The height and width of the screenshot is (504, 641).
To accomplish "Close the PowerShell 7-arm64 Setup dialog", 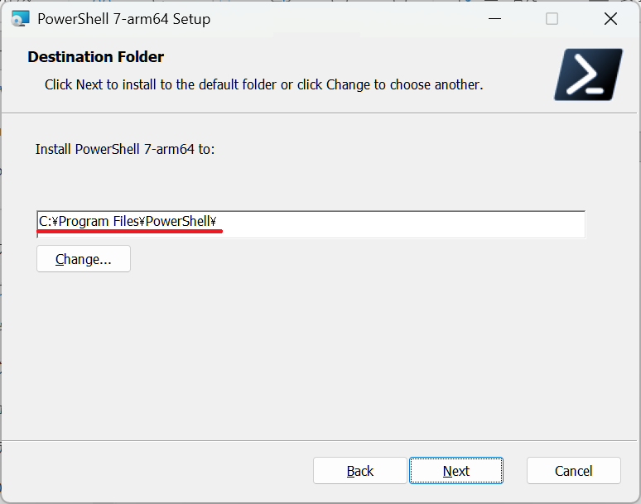I will (610, 19).
